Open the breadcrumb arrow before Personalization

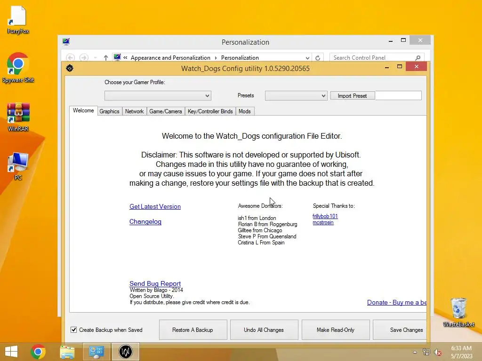pyautogui.click(x=216, y=58)
